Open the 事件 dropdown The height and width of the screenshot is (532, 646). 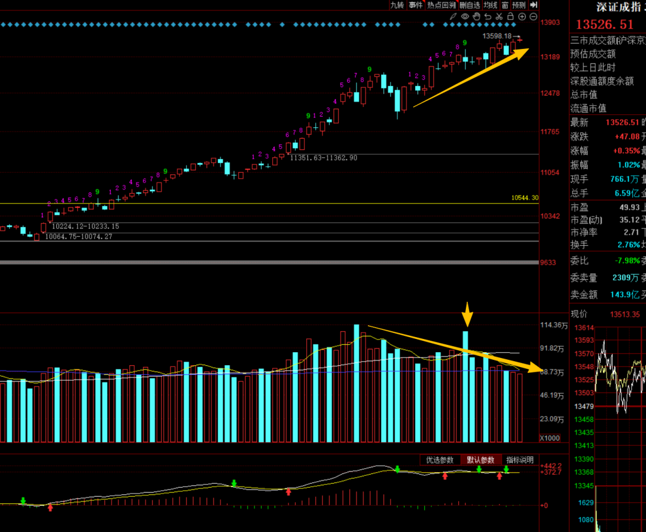416,5
